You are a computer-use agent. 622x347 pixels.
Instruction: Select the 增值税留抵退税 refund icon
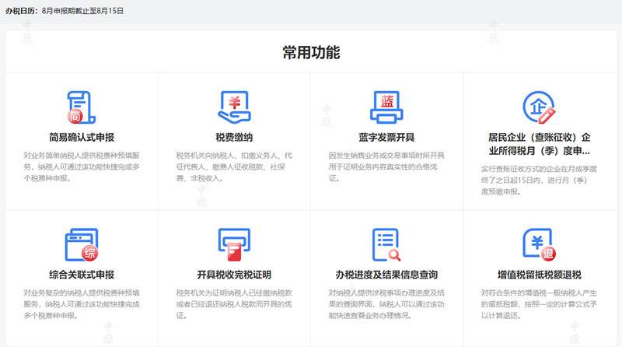[538, 246]
